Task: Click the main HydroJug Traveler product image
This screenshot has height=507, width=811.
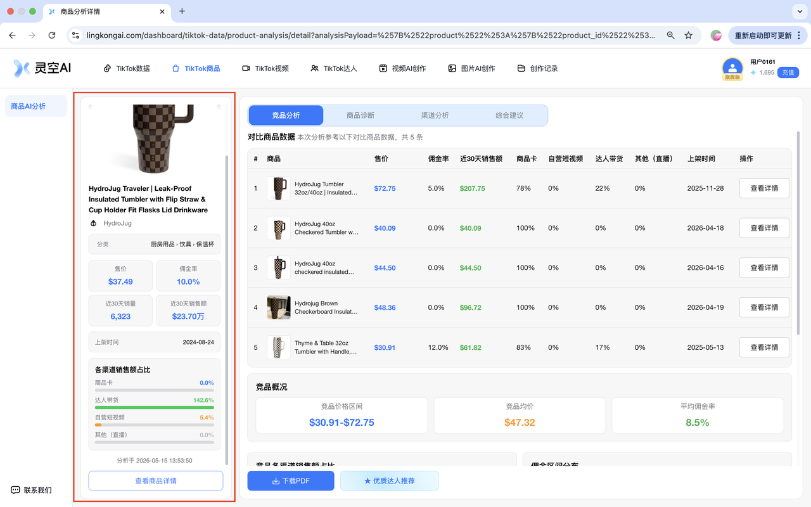Action: pyautogui.click(x=155, y=138)
